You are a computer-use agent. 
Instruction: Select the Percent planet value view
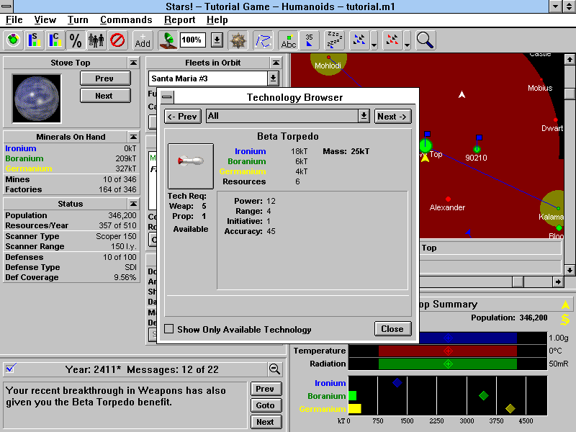coord(76,40)
